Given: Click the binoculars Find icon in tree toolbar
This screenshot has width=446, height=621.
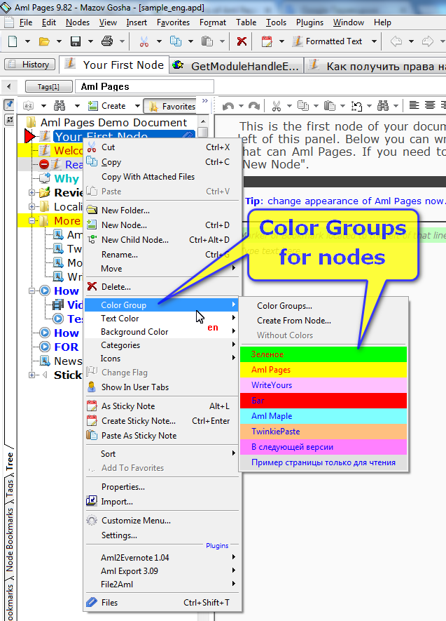Looking at the screenshot, I should (x=60, y=106).
